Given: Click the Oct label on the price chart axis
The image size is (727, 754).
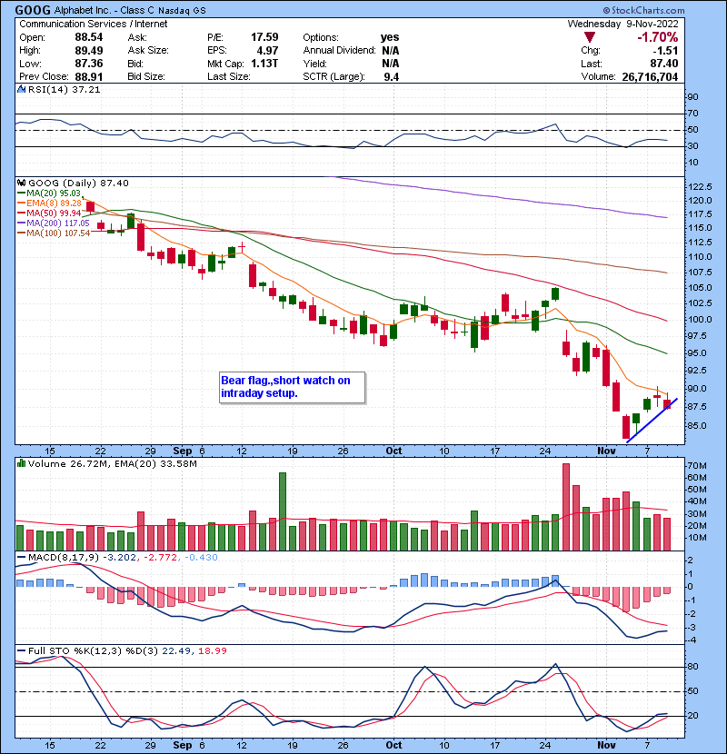Looking at the screenshot, I should point(393,451).
